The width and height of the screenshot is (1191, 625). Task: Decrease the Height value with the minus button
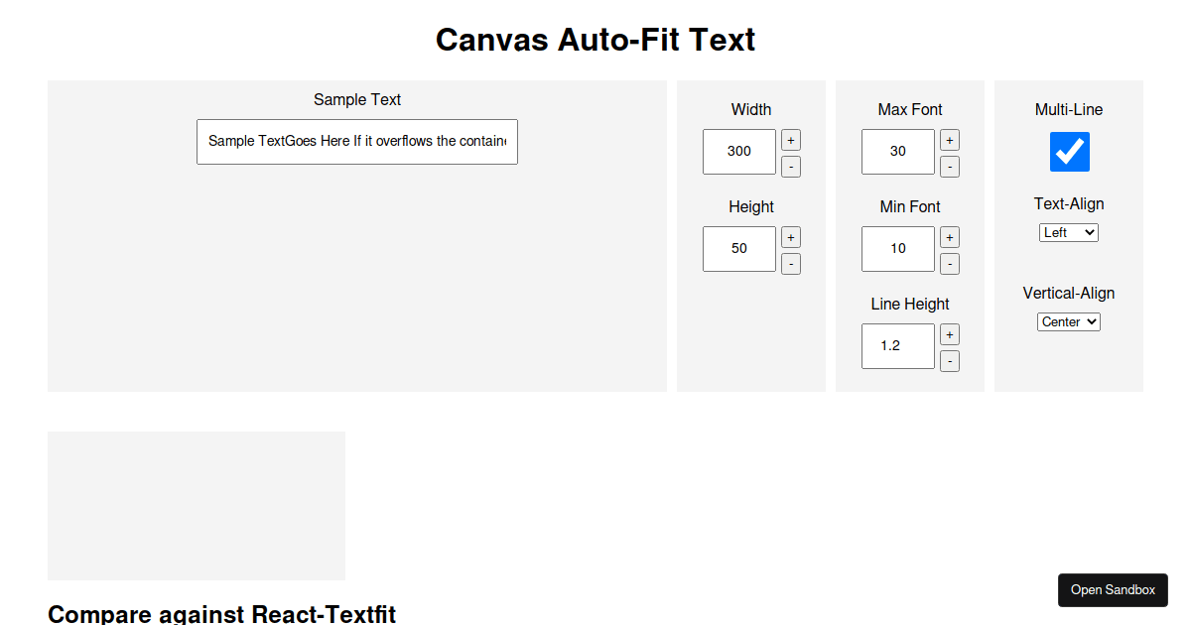pyautogui.click(x=790, y=264)
